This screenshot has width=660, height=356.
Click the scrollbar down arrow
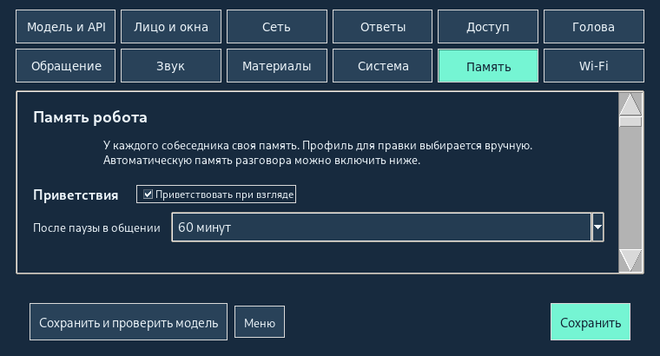point(630,260)
